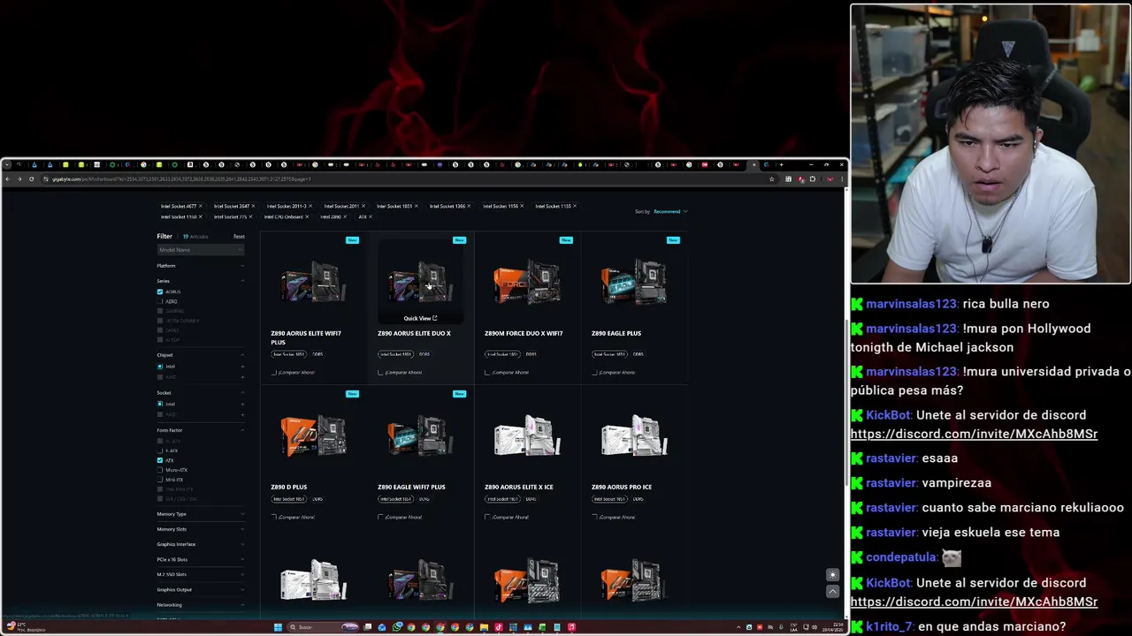Remove the Intel Socket 2011-3 filter tag
This screenshot has height=636, width=1132.
click(x=310, y=206)
